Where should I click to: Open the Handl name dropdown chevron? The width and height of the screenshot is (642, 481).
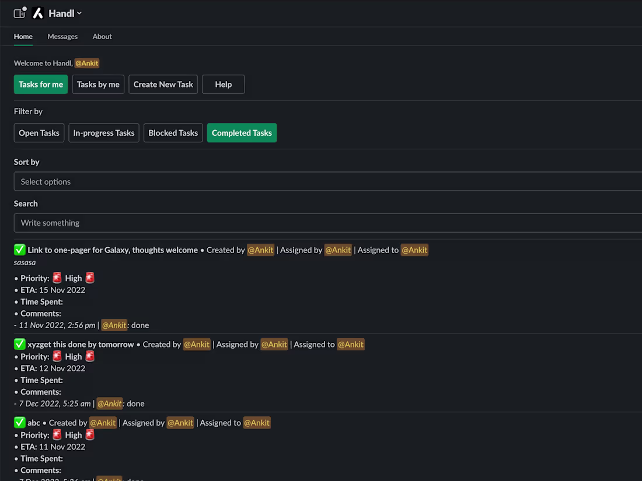(x=79, y=13)
